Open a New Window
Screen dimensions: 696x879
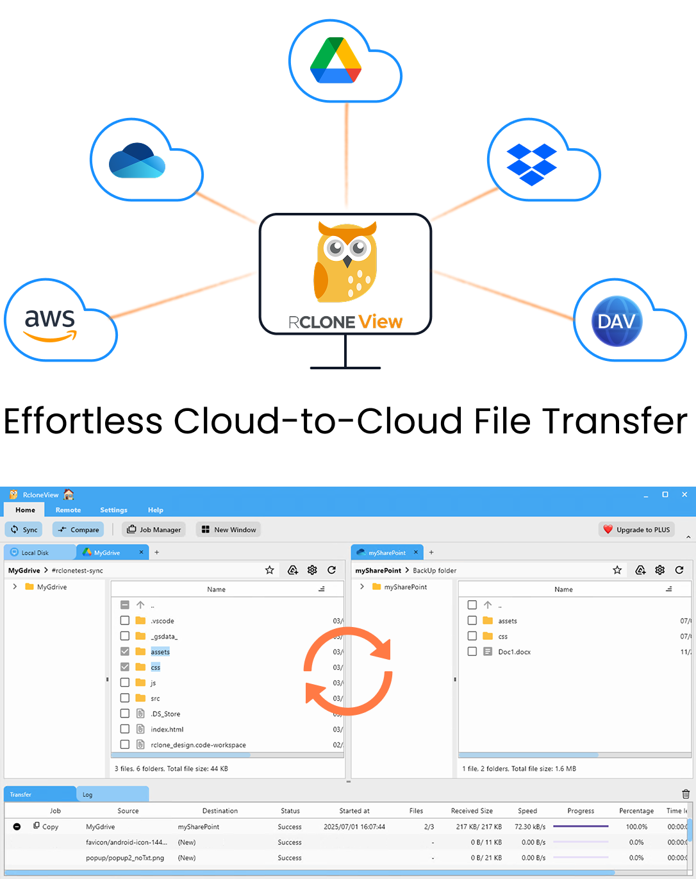pyautogui.click(x=228, y=529)
